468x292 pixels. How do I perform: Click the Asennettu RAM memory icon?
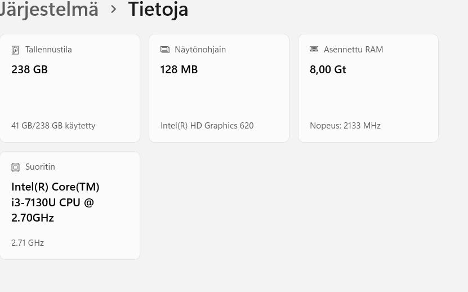[x=314, y=50]
